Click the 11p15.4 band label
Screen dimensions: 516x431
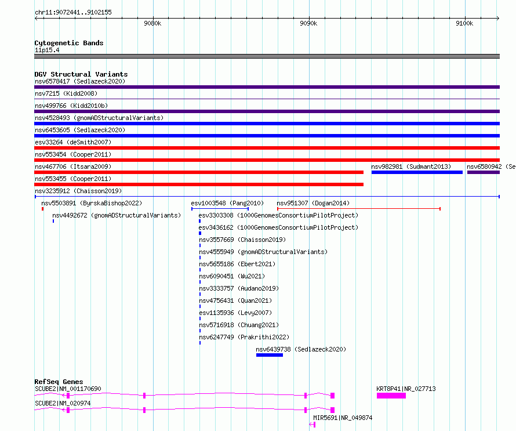47,50
